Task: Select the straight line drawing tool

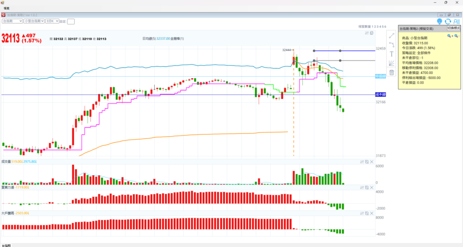Action: [392, 35]
